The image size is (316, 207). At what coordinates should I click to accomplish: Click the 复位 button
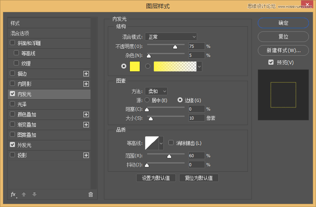pos(283,36)
